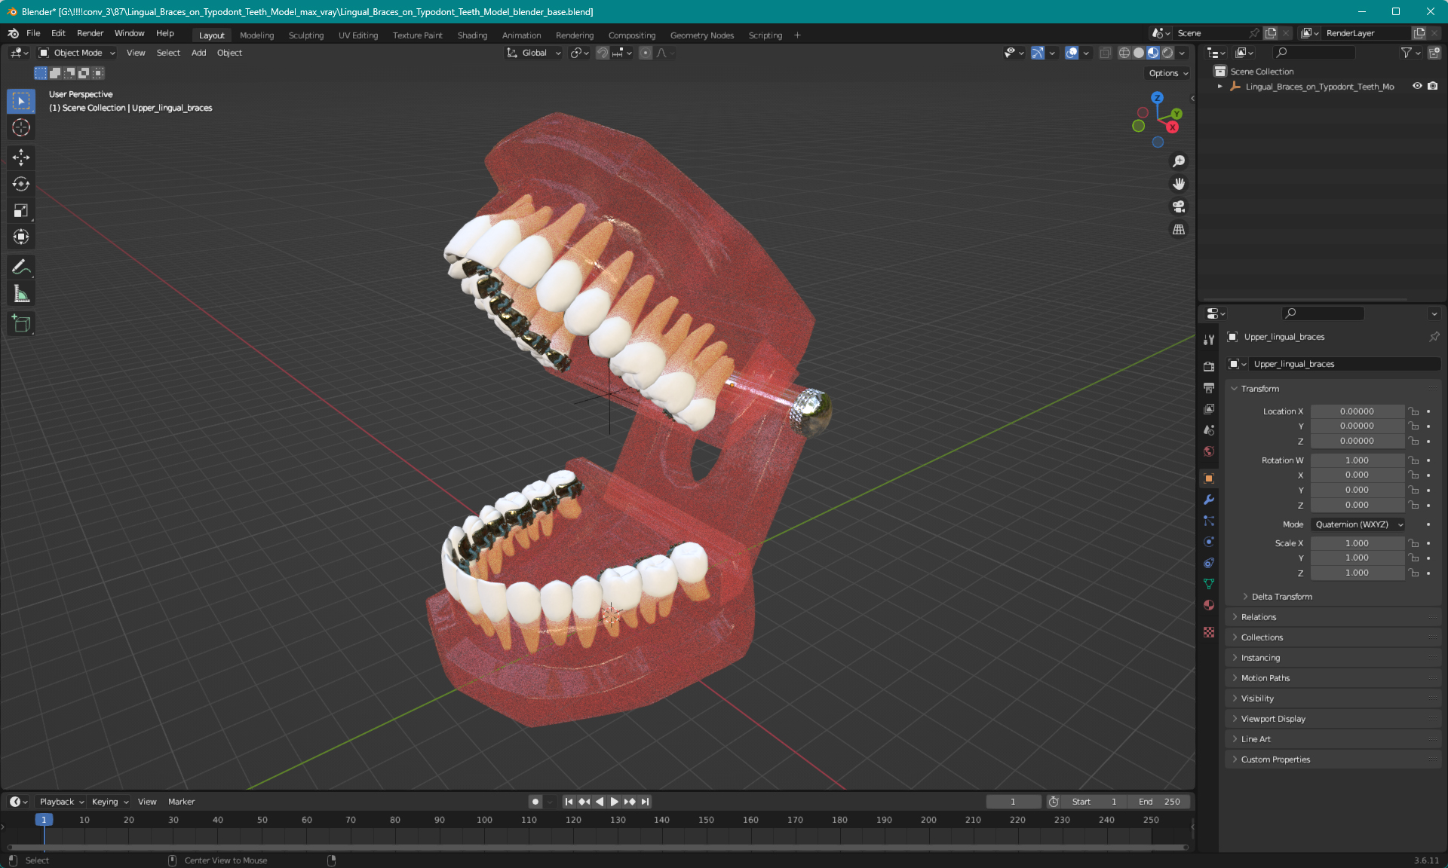The height and width of the screenshot is (868, 1448).
Task: Open the Scene properties tab
Action: pos(1209,429)
